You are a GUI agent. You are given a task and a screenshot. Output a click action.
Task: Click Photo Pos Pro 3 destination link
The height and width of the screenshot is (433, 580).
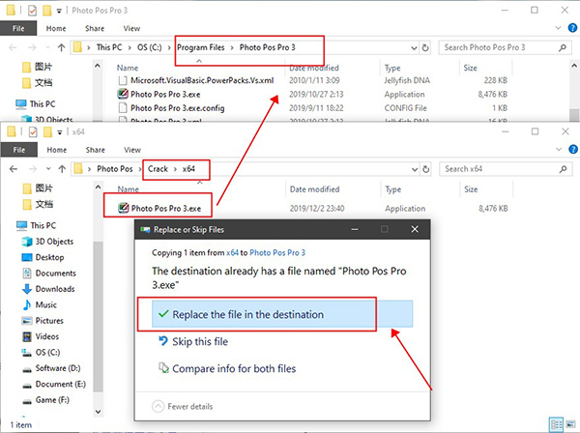tap(277, 253)
